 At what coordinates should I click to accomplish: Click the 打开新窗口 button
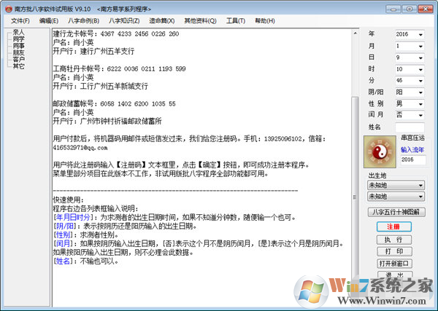point(394,264)
